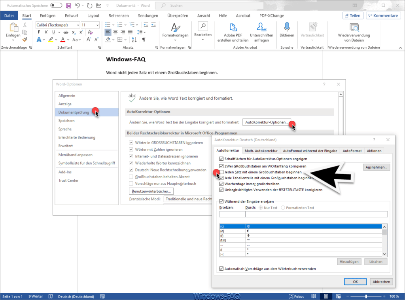
Task: Start dictation with the Diktieren microphone
Action: pos(287,30)
